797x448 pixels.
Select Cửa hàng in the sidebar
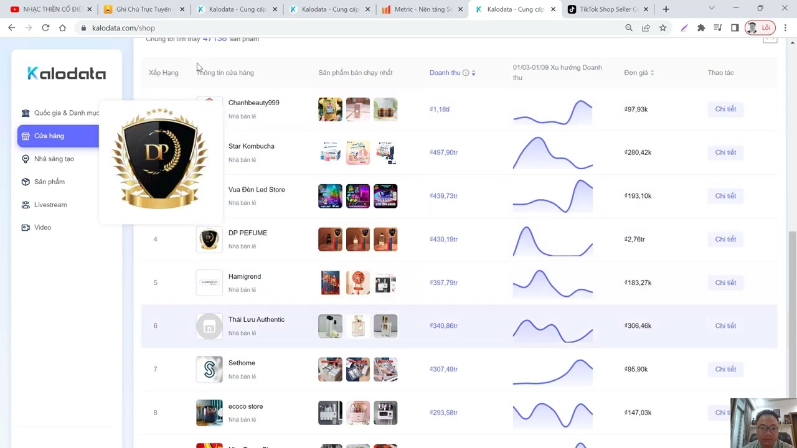58,136
